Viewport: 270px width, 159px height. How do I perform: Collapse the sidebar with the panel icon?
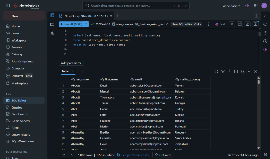8,6
